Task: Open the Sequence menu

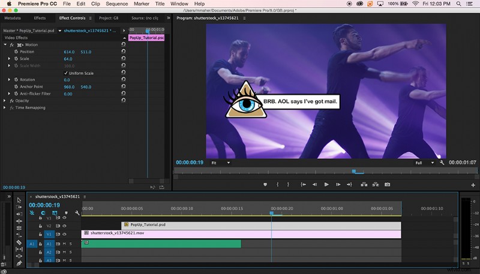Action: point(116,4)
